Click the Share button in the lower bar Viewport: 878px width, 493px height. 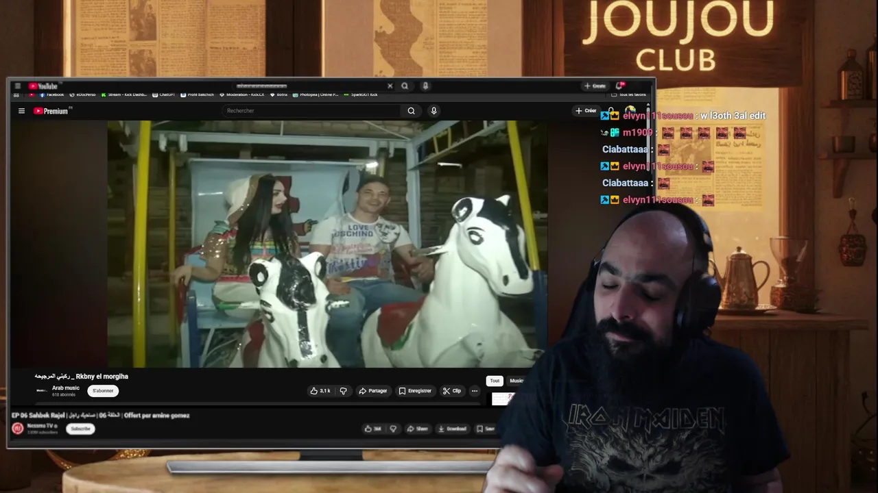(417, 429)
